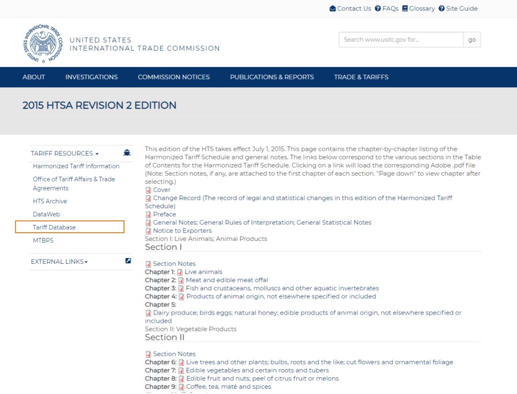Click the Chapter 3 PDF icon

(x=181, y=289)
